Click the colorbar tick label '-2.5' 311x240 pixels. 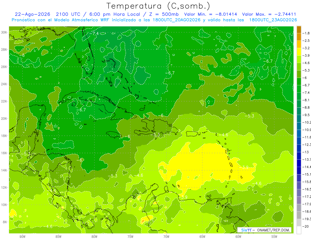306,41
